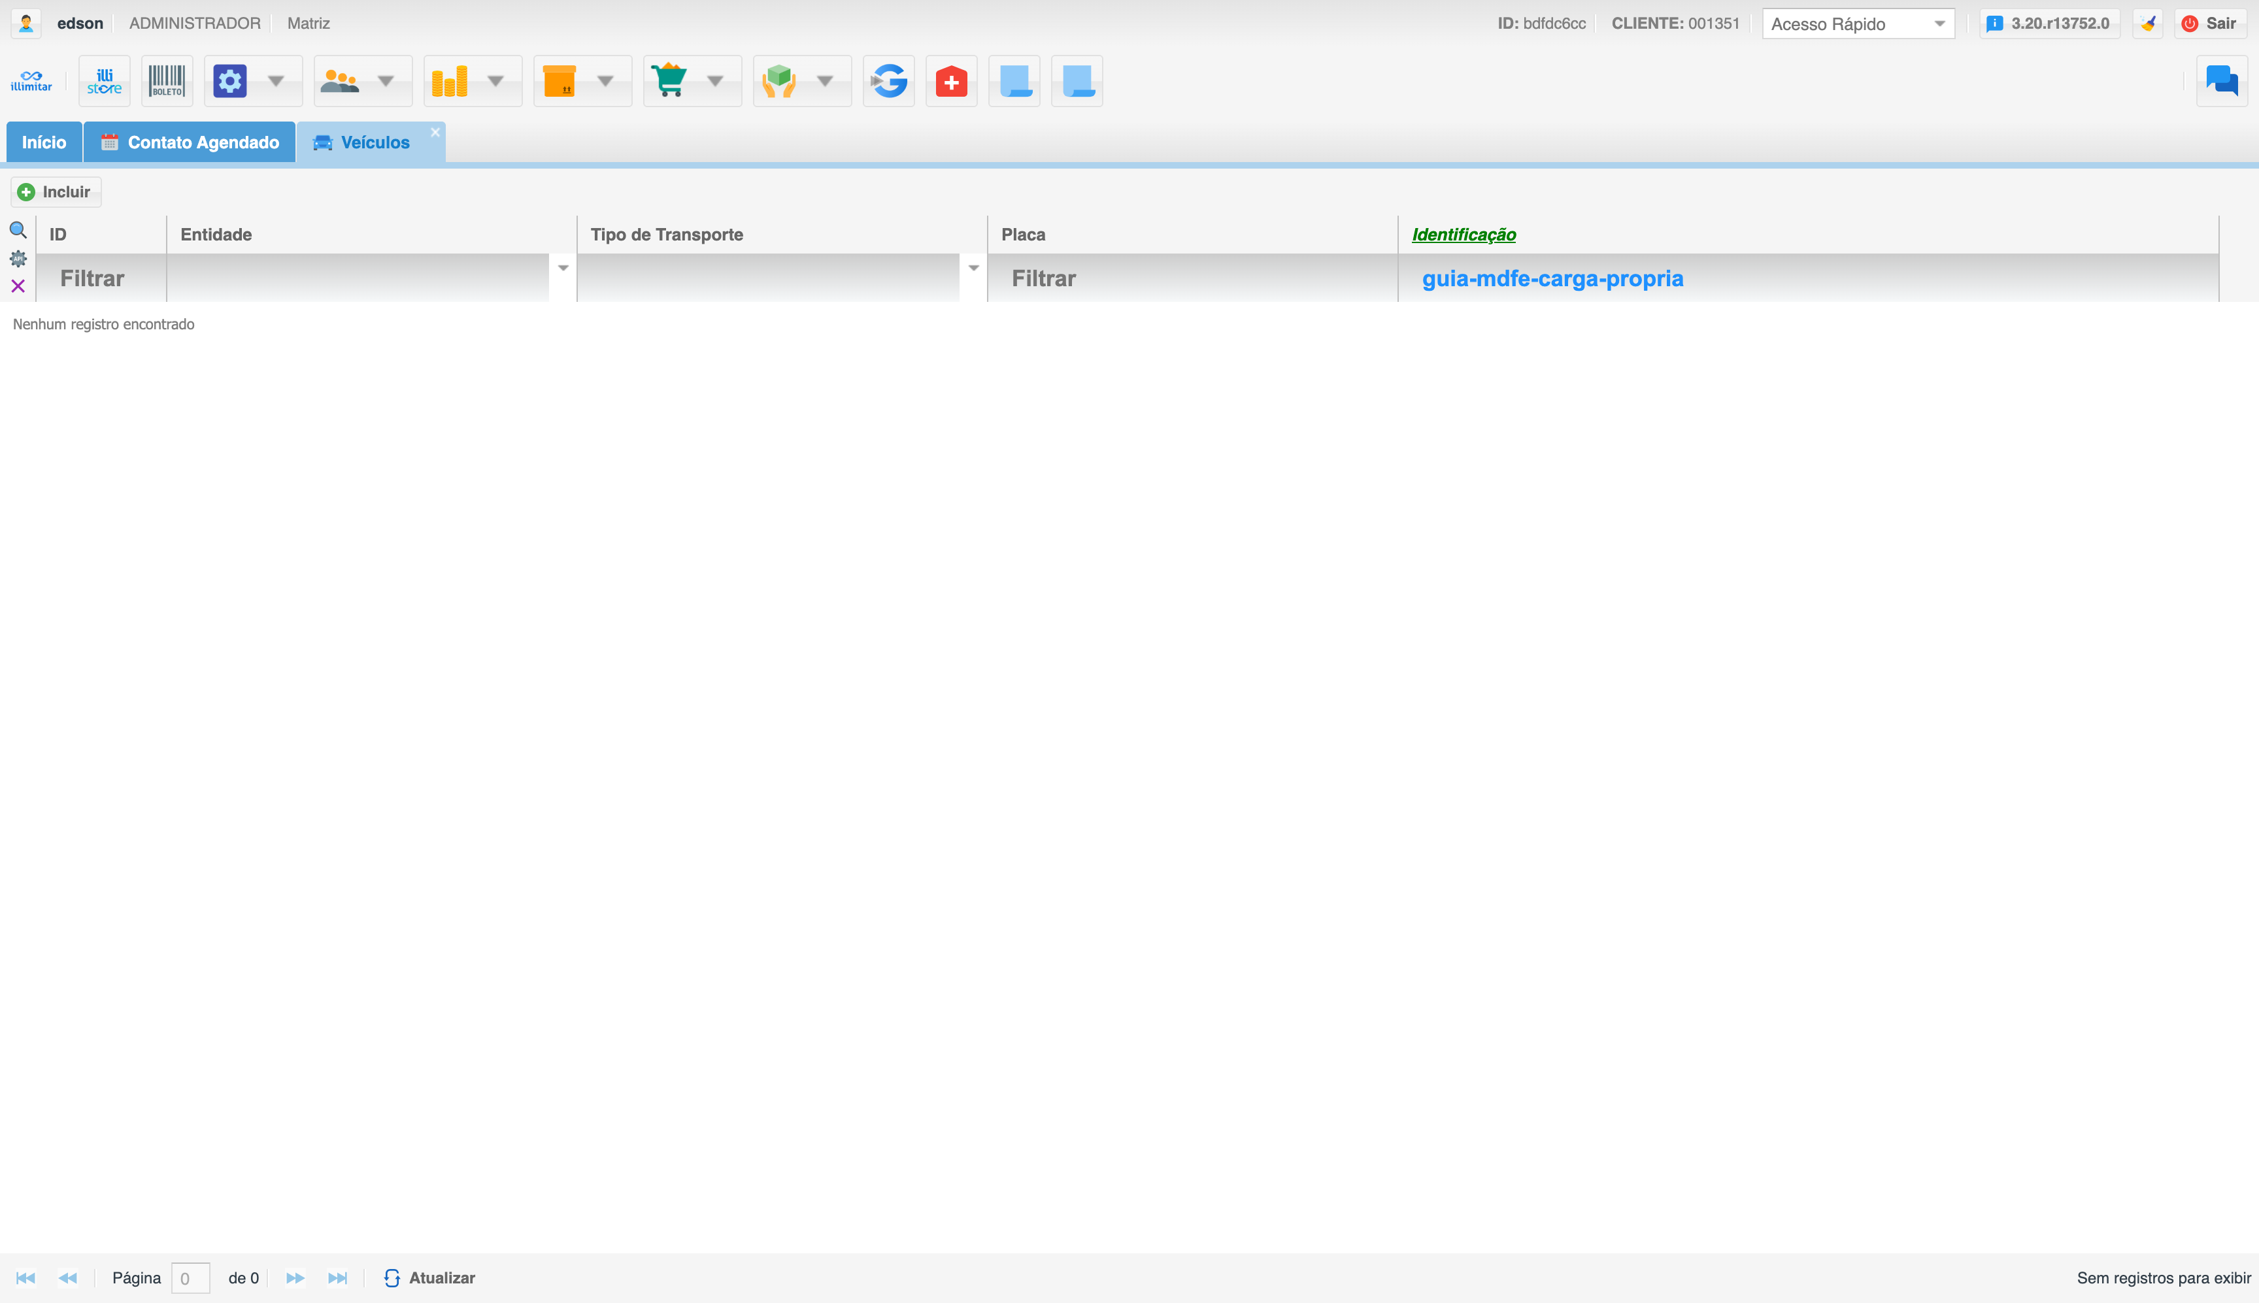Click the Boleto barcode icon
The image size is (2259, 1303).
167,82
